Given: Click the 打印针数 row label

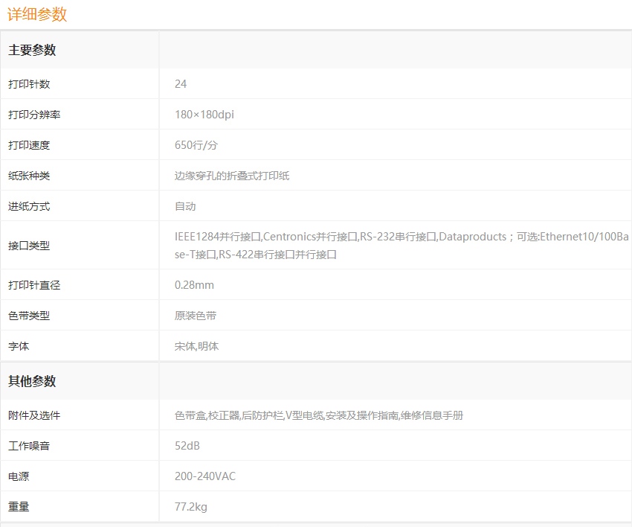Looking at the screenshot, I should pos(29,84).
